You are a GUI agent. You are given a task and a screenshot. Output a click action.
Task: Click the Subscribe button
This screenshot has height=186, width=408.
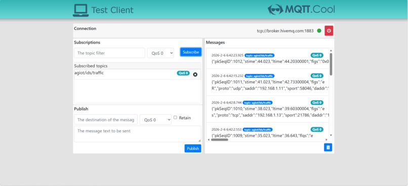tap(191, 52)
